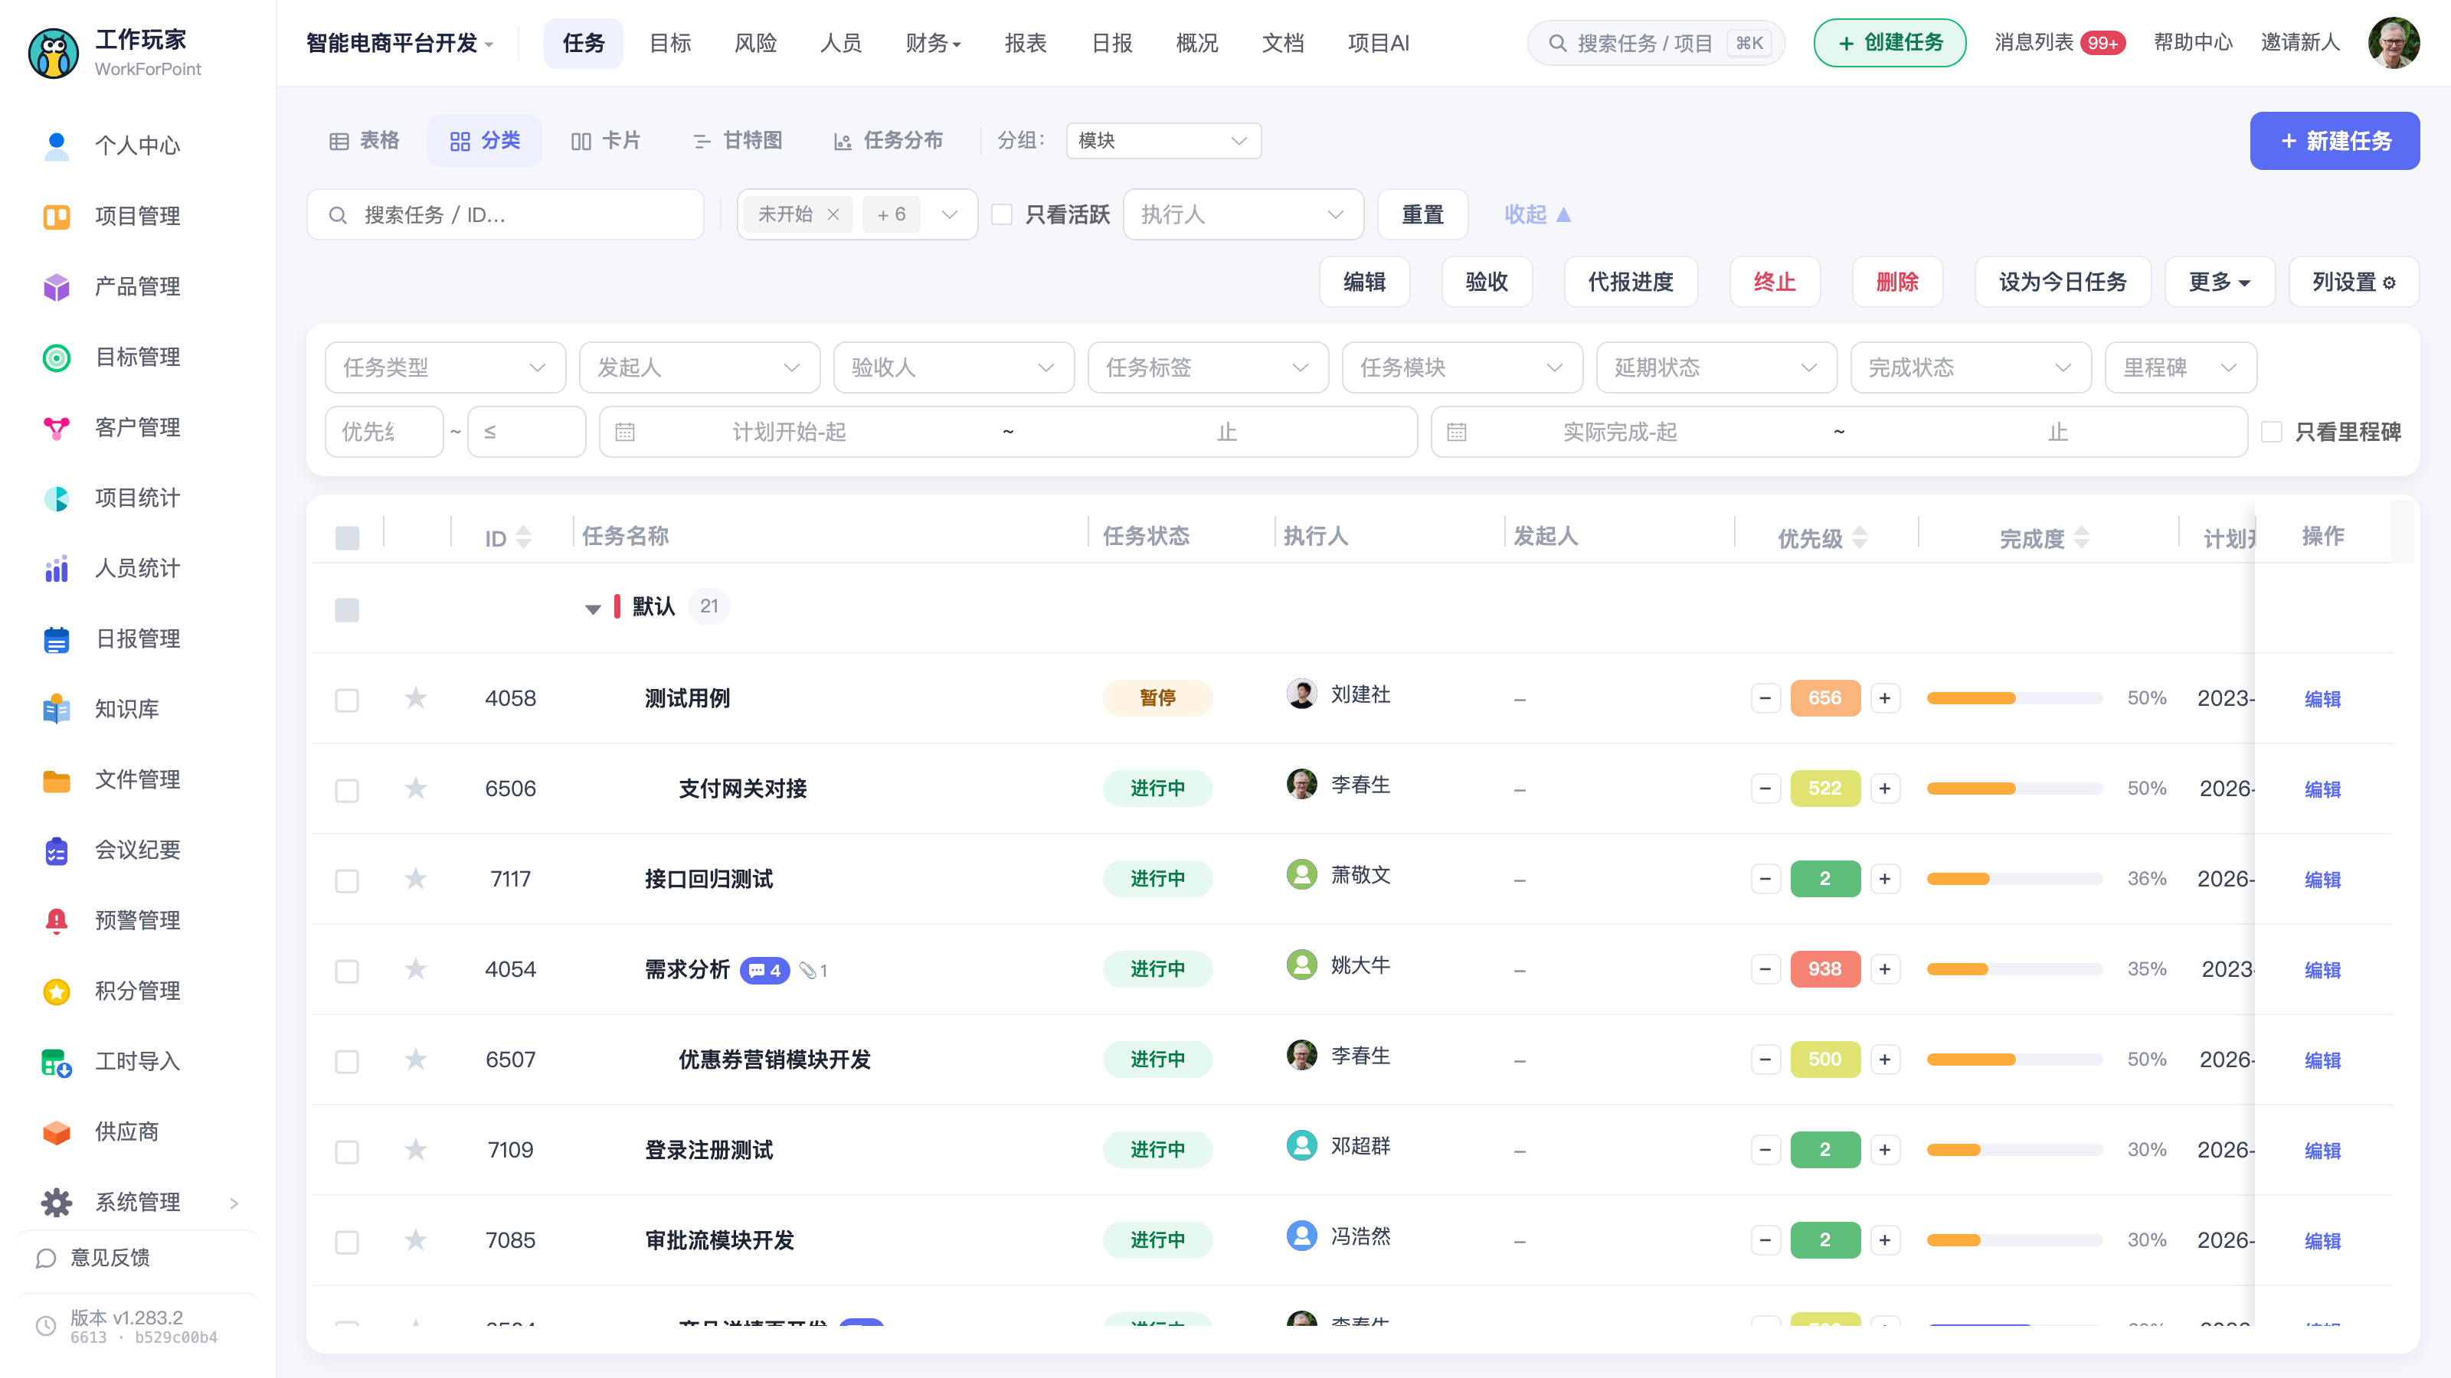The image size is (2451, 1378).
Task: Open 个人中心 from the sidebar
Action: [x=137, y=145]
